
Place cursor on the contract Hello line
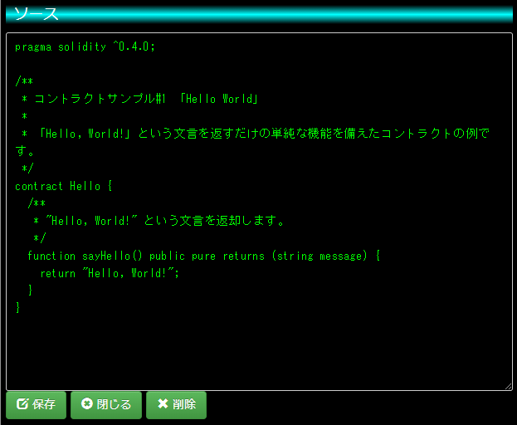(64, 186)
